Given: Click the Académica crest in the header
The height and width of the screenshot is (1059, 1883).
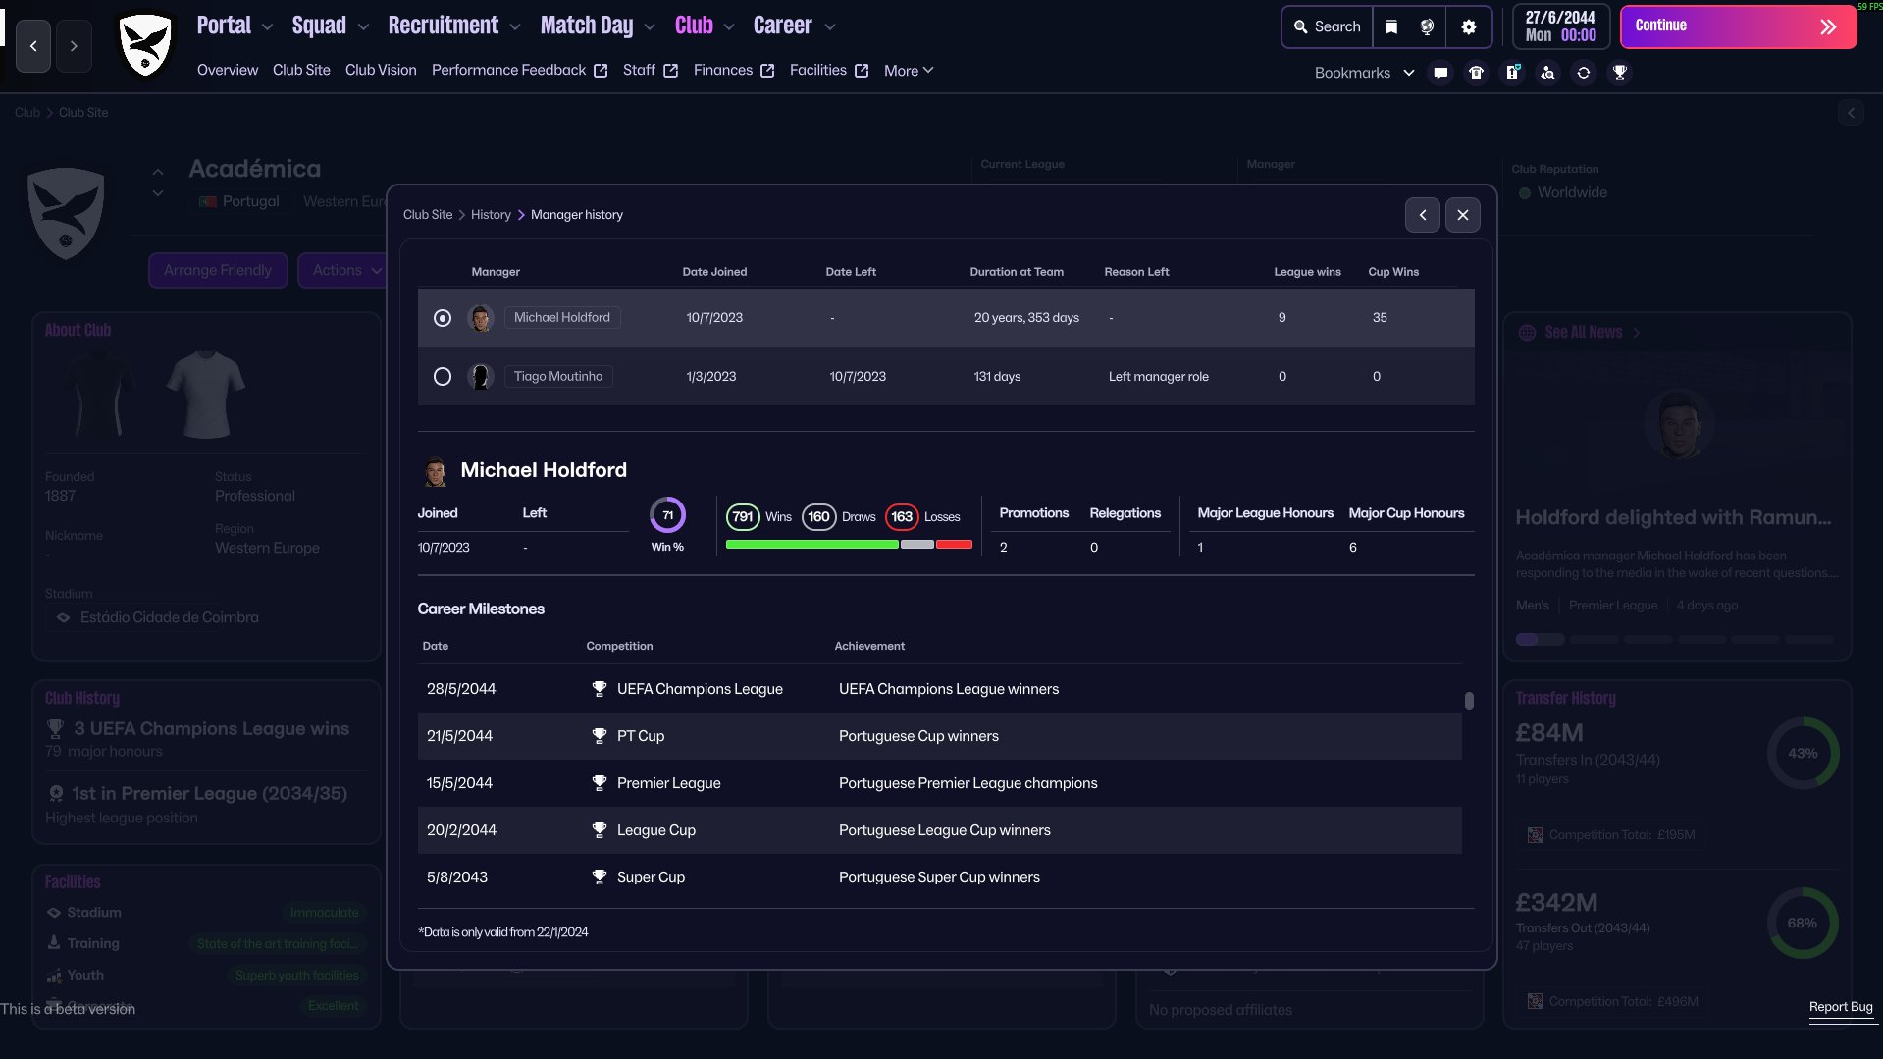Looking at the screenshot, I should [145, 44].
